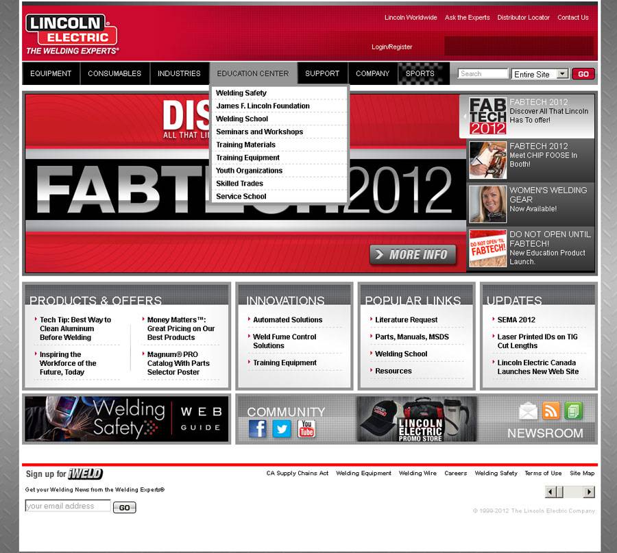
Task: Click the Lincoln Electric logo
Action: 72,34
